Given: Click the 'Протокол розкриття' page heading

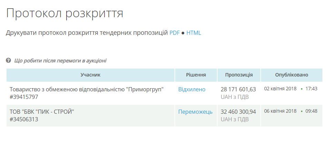Looking at the screenshot, I should click(x=64, y=13).
